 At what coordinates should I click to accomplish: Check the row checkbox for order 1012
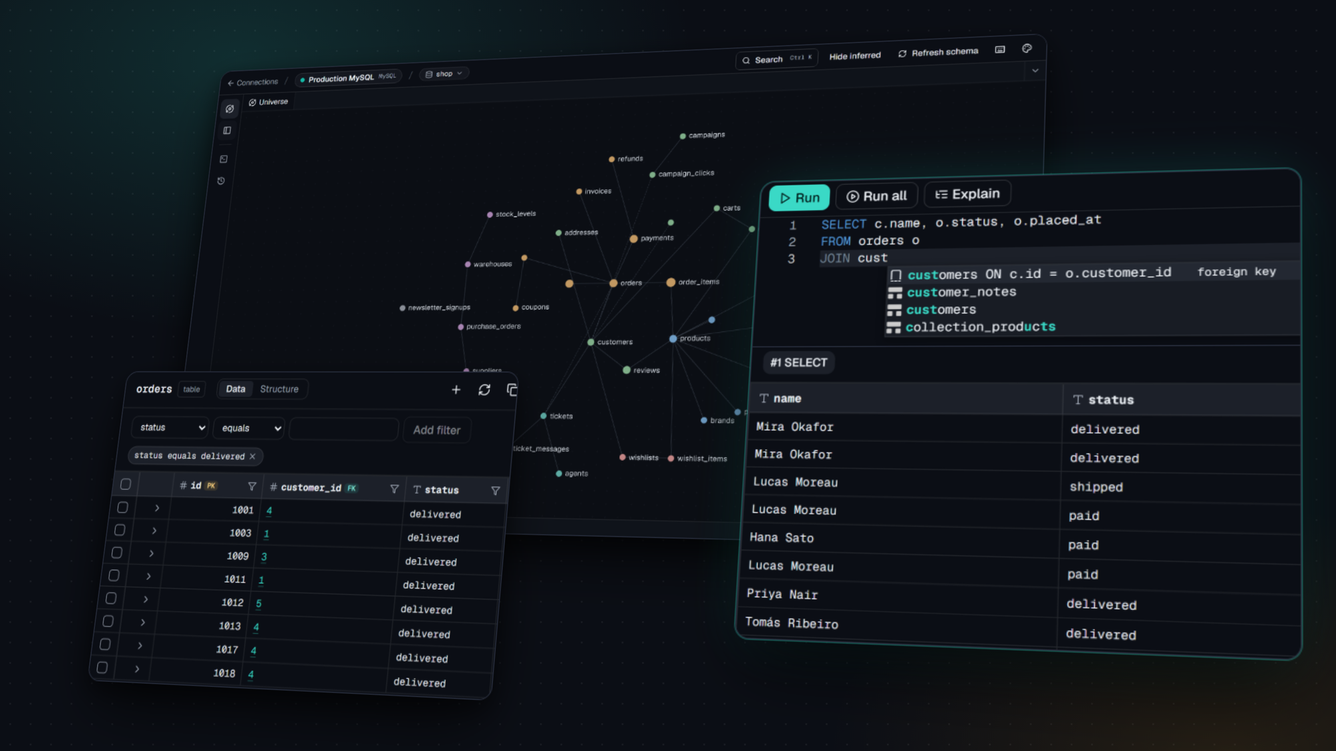click(x=111, y=598)
